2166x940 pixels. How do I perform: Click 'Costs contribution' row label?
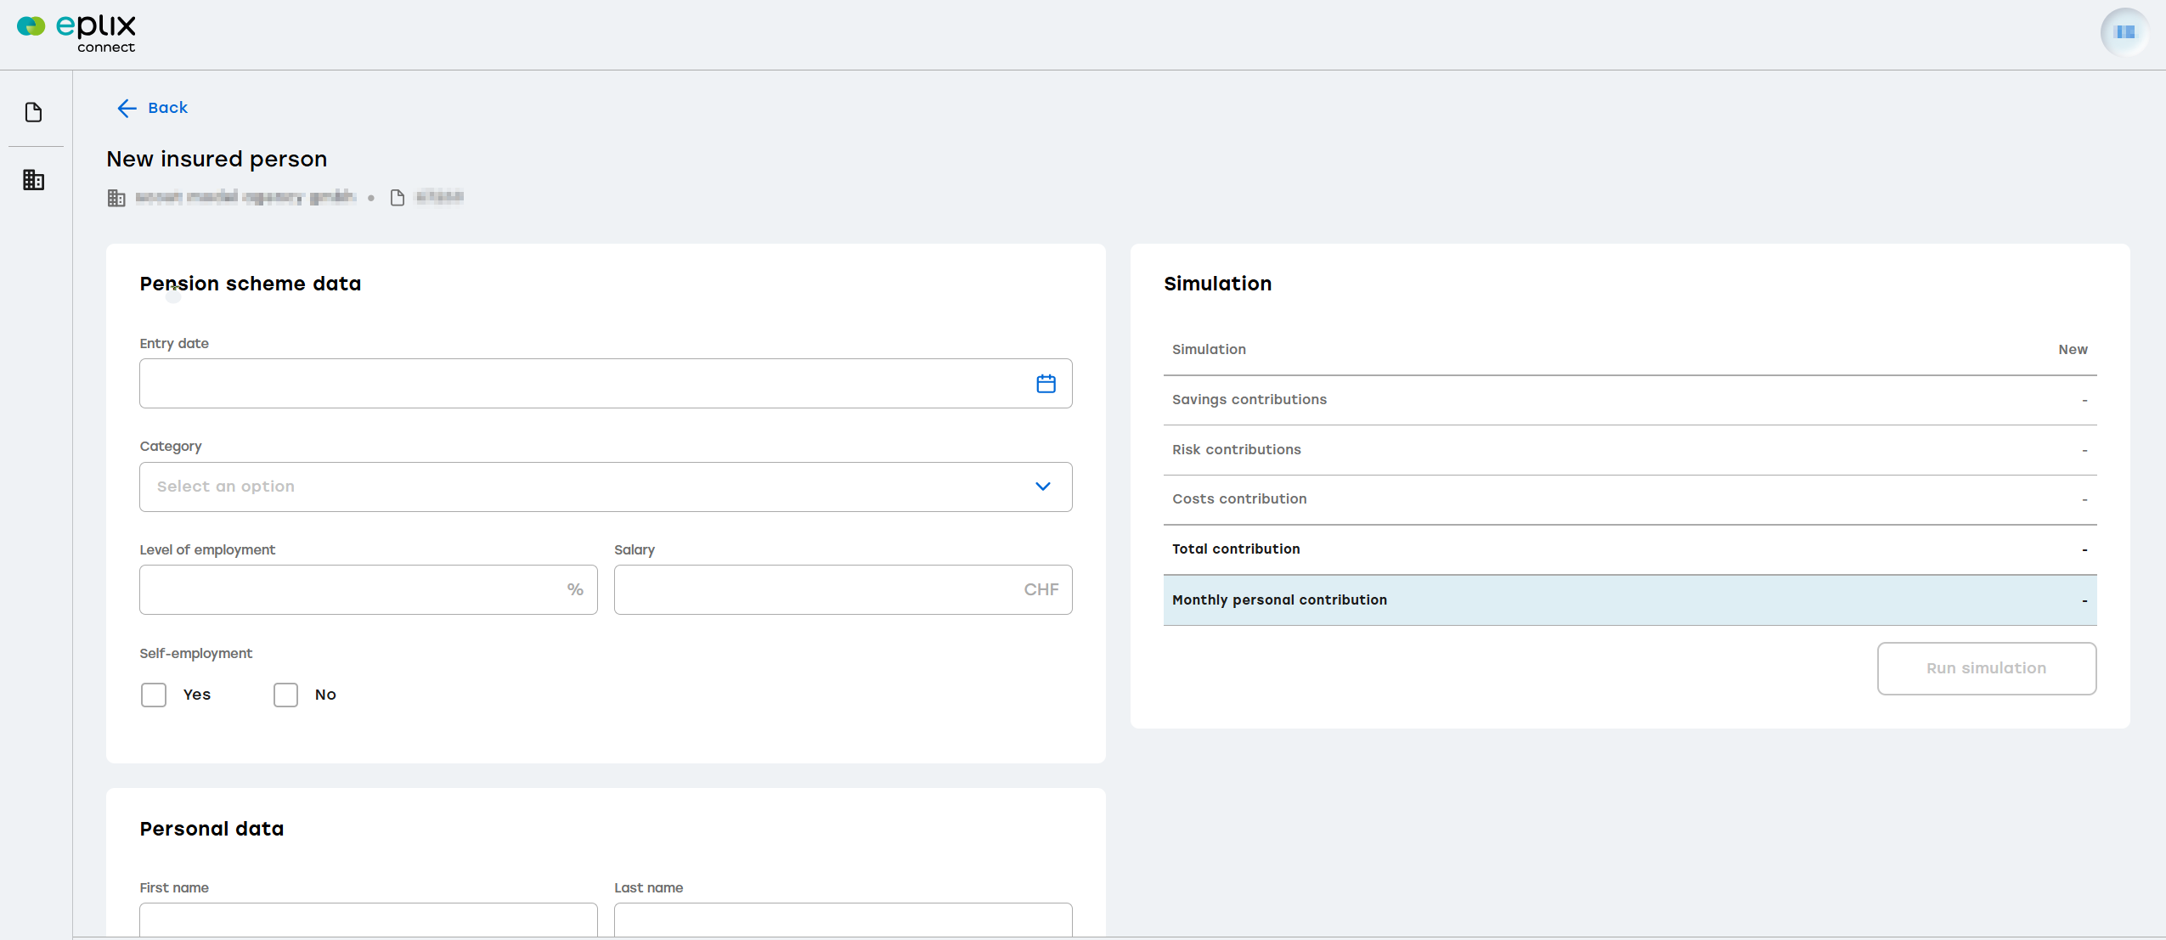[x=1239, y=499]
